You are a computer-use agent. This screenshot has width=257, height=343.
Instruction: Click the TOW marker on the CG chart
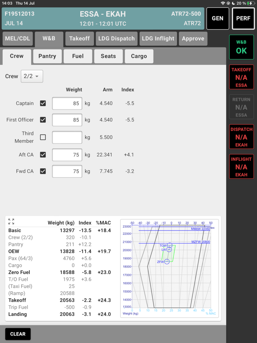170,245
